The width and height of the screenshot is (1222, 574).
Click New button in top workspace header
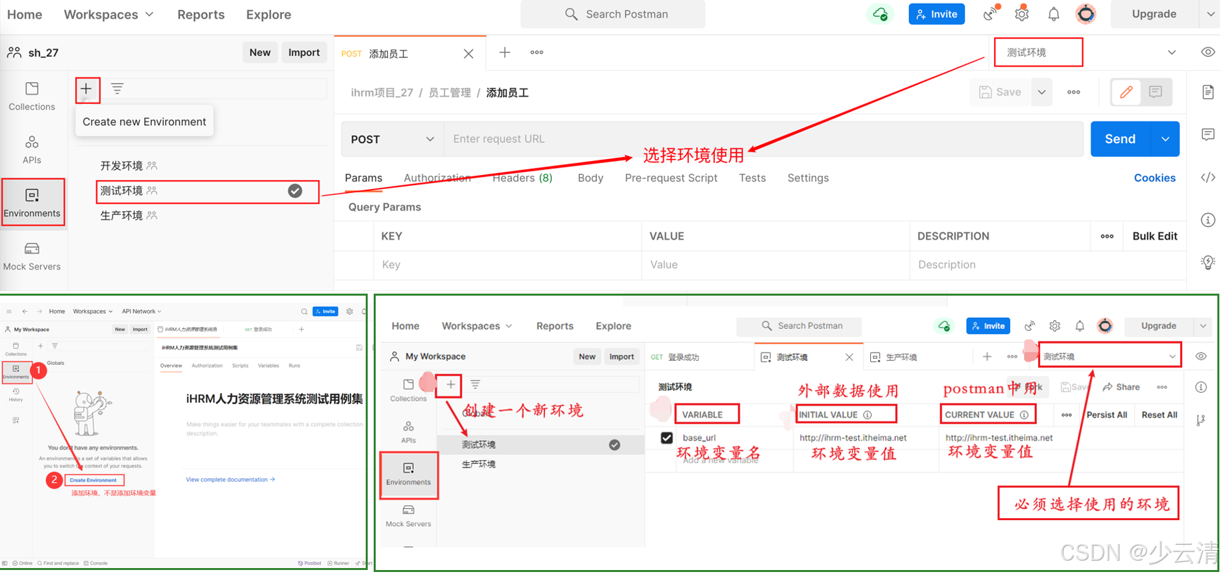click(x=260, y=53)
